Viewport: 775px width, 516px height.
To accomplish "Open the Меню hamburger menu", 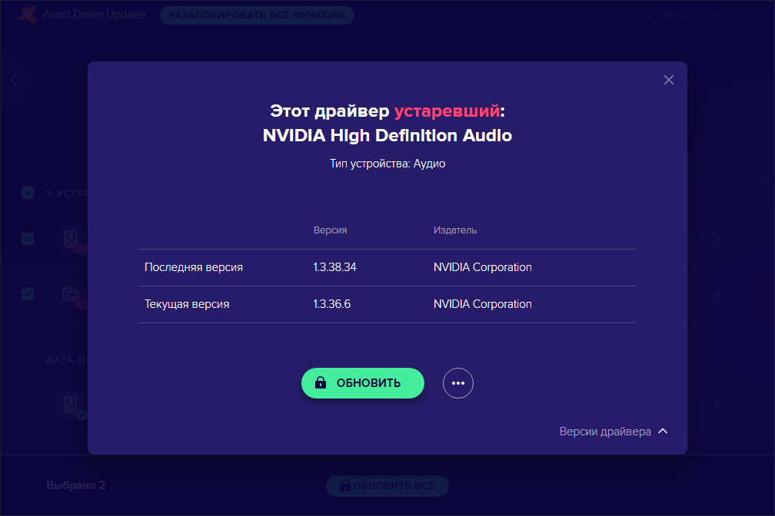I will tap(664, 15).
